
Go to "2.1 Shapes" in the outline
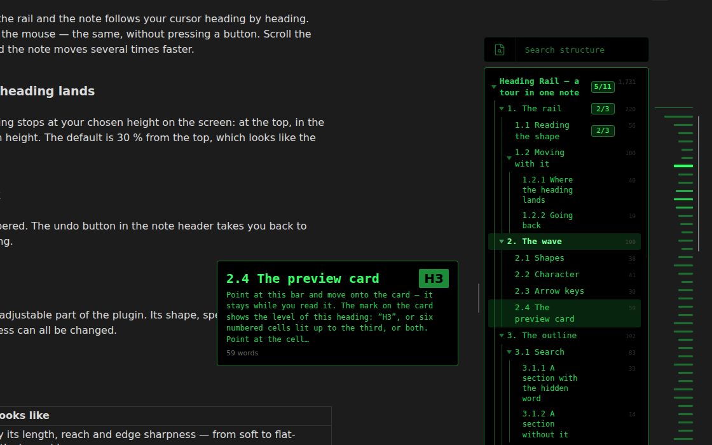[540, 258]
